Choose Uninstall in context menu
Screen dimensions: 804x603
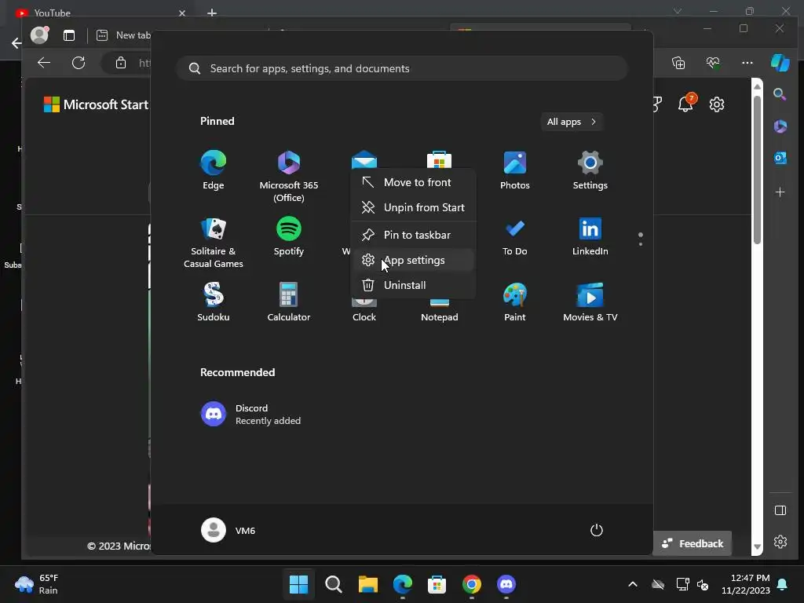coord(413,285)
